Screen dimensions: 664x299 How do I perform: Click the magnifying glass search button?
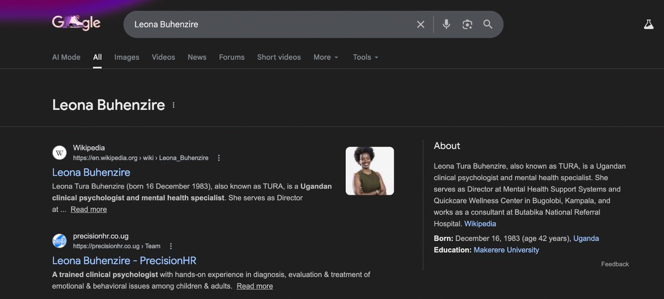click(x=487, y=24)
